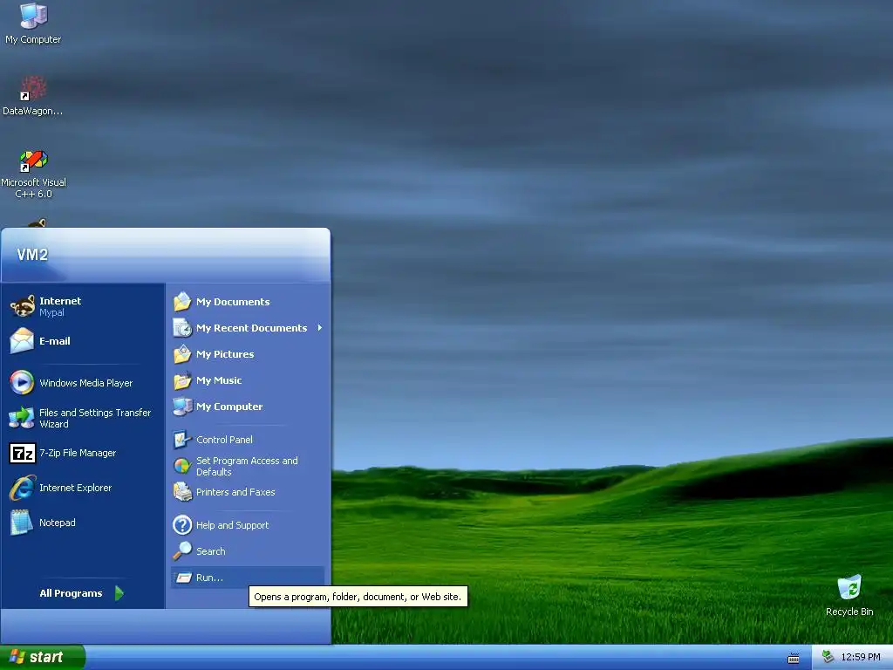Click Files and Settings Transfer Wizard text
The height and width of the screenshot is (670, 893).
click(94, 418)
